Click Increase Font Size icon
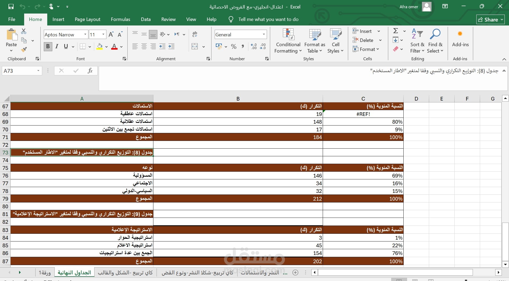The width and height of the screenshot is (509, 281). coord(111,34)
